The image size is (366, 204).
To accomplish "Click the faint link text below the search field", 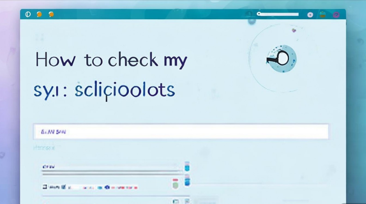I will point(44,148).
